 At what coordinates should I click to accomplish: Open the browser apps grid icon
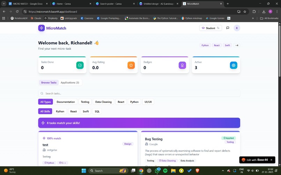[3, 18]
